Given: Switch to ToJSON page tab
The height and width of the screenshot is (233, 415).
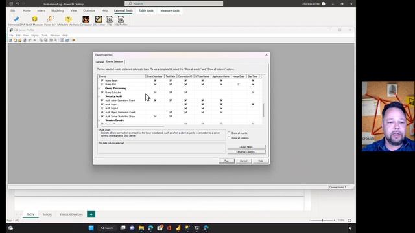Looking at the screenshot, I should pyautogui.click(x=47, y=214).
